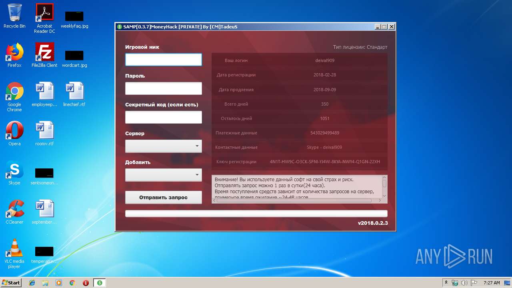The image size is (512, 288).
Task: Click the clock showing 7:27 AM
Action: (492, 283)
